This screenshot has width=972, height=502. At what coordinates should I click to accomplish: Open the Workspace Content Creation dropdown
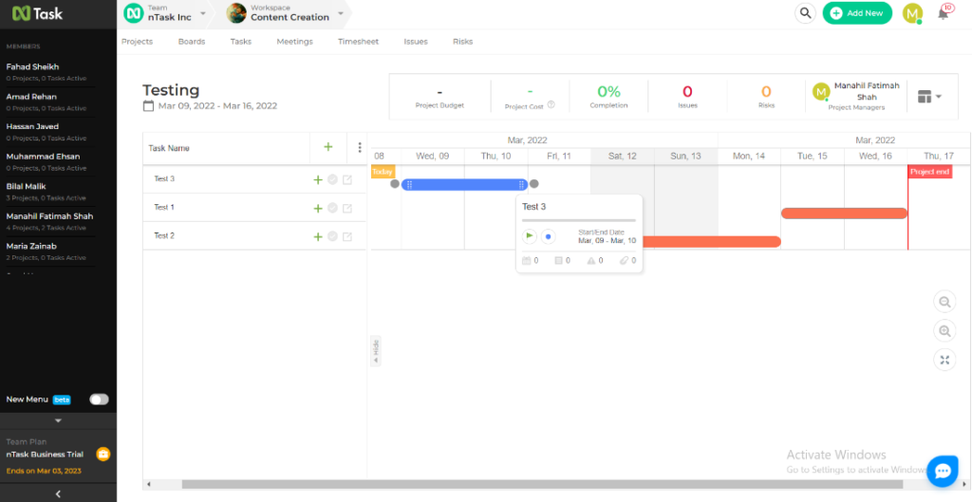click(x=341, y=13)
